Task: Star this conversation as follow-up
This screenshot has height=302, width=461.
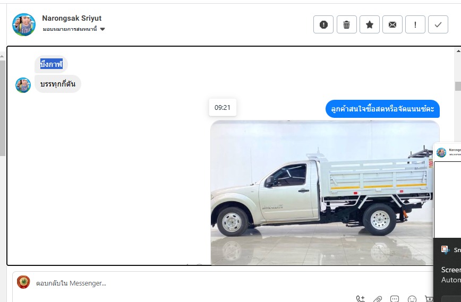Action: point(369,24)
